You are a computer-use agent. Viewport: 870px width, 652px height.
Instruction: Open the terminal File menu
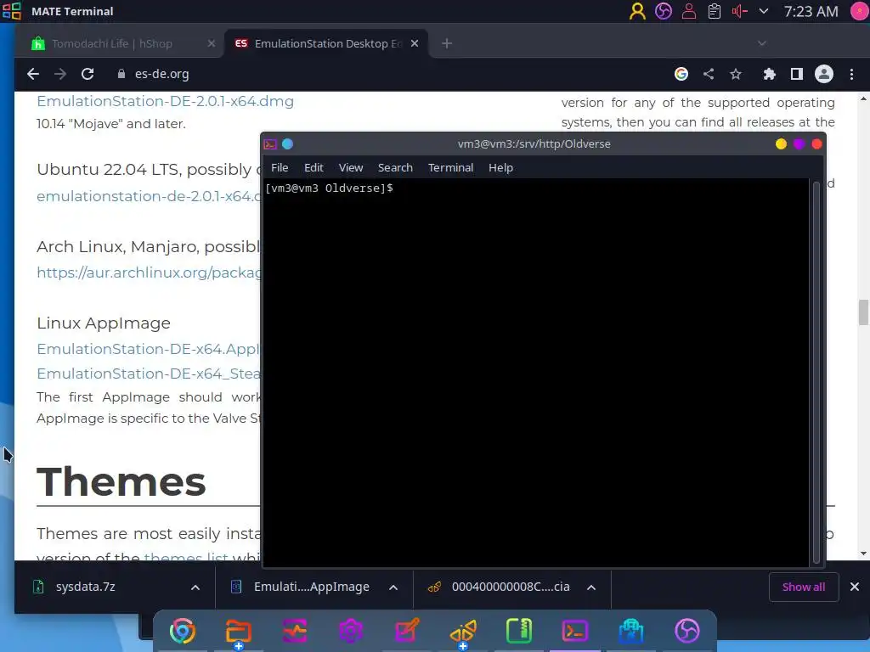(280, 167)
